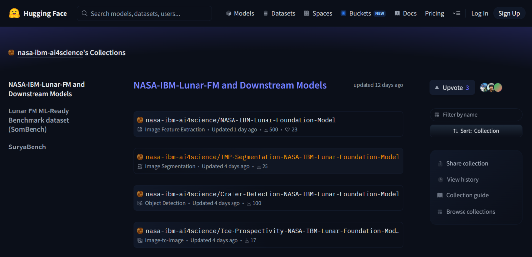Select SuryaBench collection in sidebar
Screen dimensions: 532x257
pos(27,147)
